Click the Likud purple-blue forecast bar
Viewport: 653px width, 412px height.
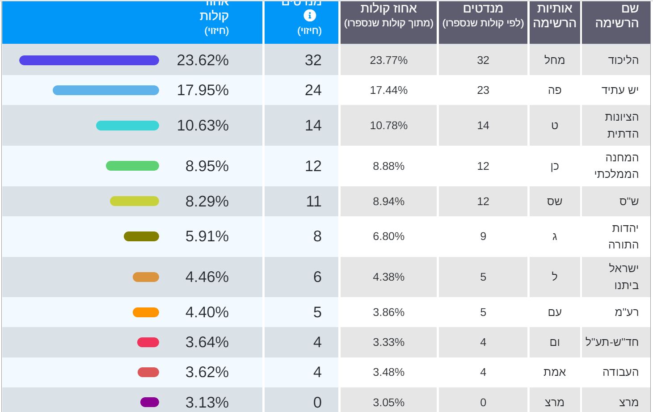coord(89,60)
